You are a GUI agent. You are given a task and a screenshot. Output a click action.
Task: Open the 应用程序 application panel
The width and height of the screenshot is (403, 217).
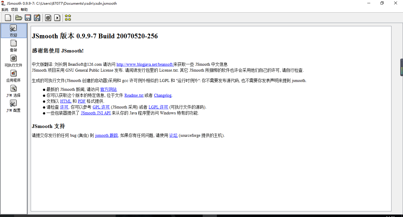pyautogui.click(x=14, y=76)
